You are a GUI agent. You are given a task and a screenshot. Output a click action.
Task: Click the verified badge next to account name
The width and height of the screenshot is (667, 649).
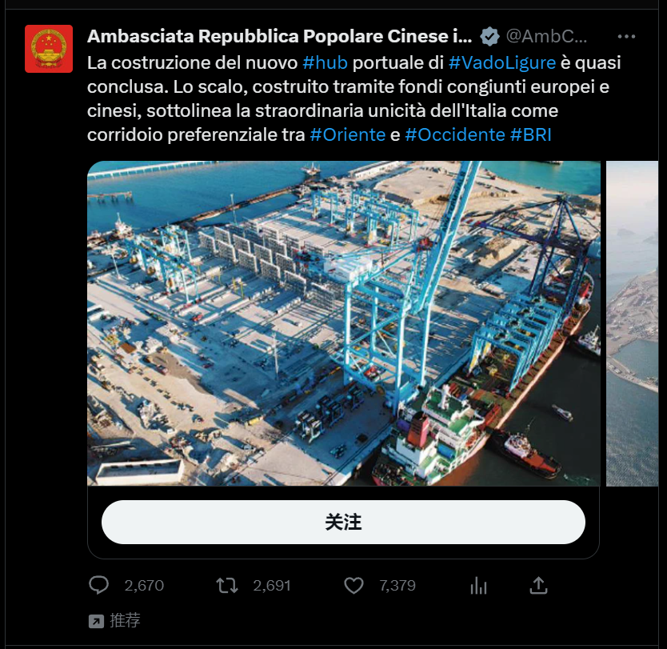coord(489,37)
